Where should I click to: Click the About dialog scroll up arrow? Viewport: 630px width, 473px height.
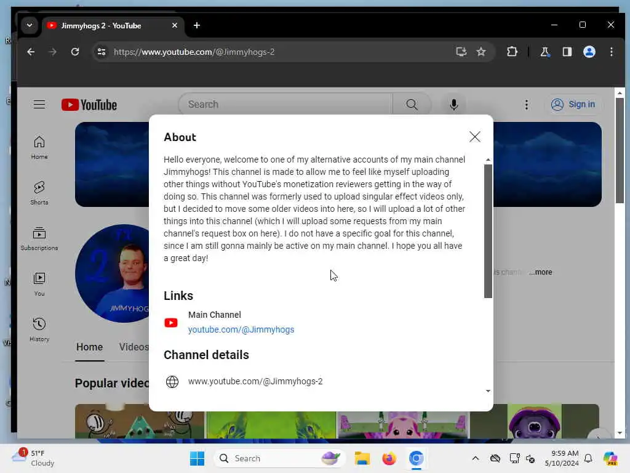pos(488,160)
